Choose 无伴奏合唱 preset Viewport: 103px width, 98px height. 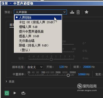38,41
